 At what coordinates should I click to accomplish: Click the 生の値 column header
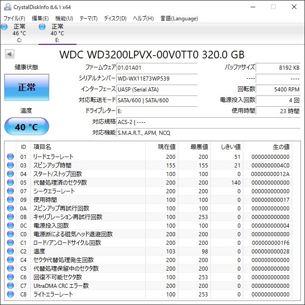point(267,147)
